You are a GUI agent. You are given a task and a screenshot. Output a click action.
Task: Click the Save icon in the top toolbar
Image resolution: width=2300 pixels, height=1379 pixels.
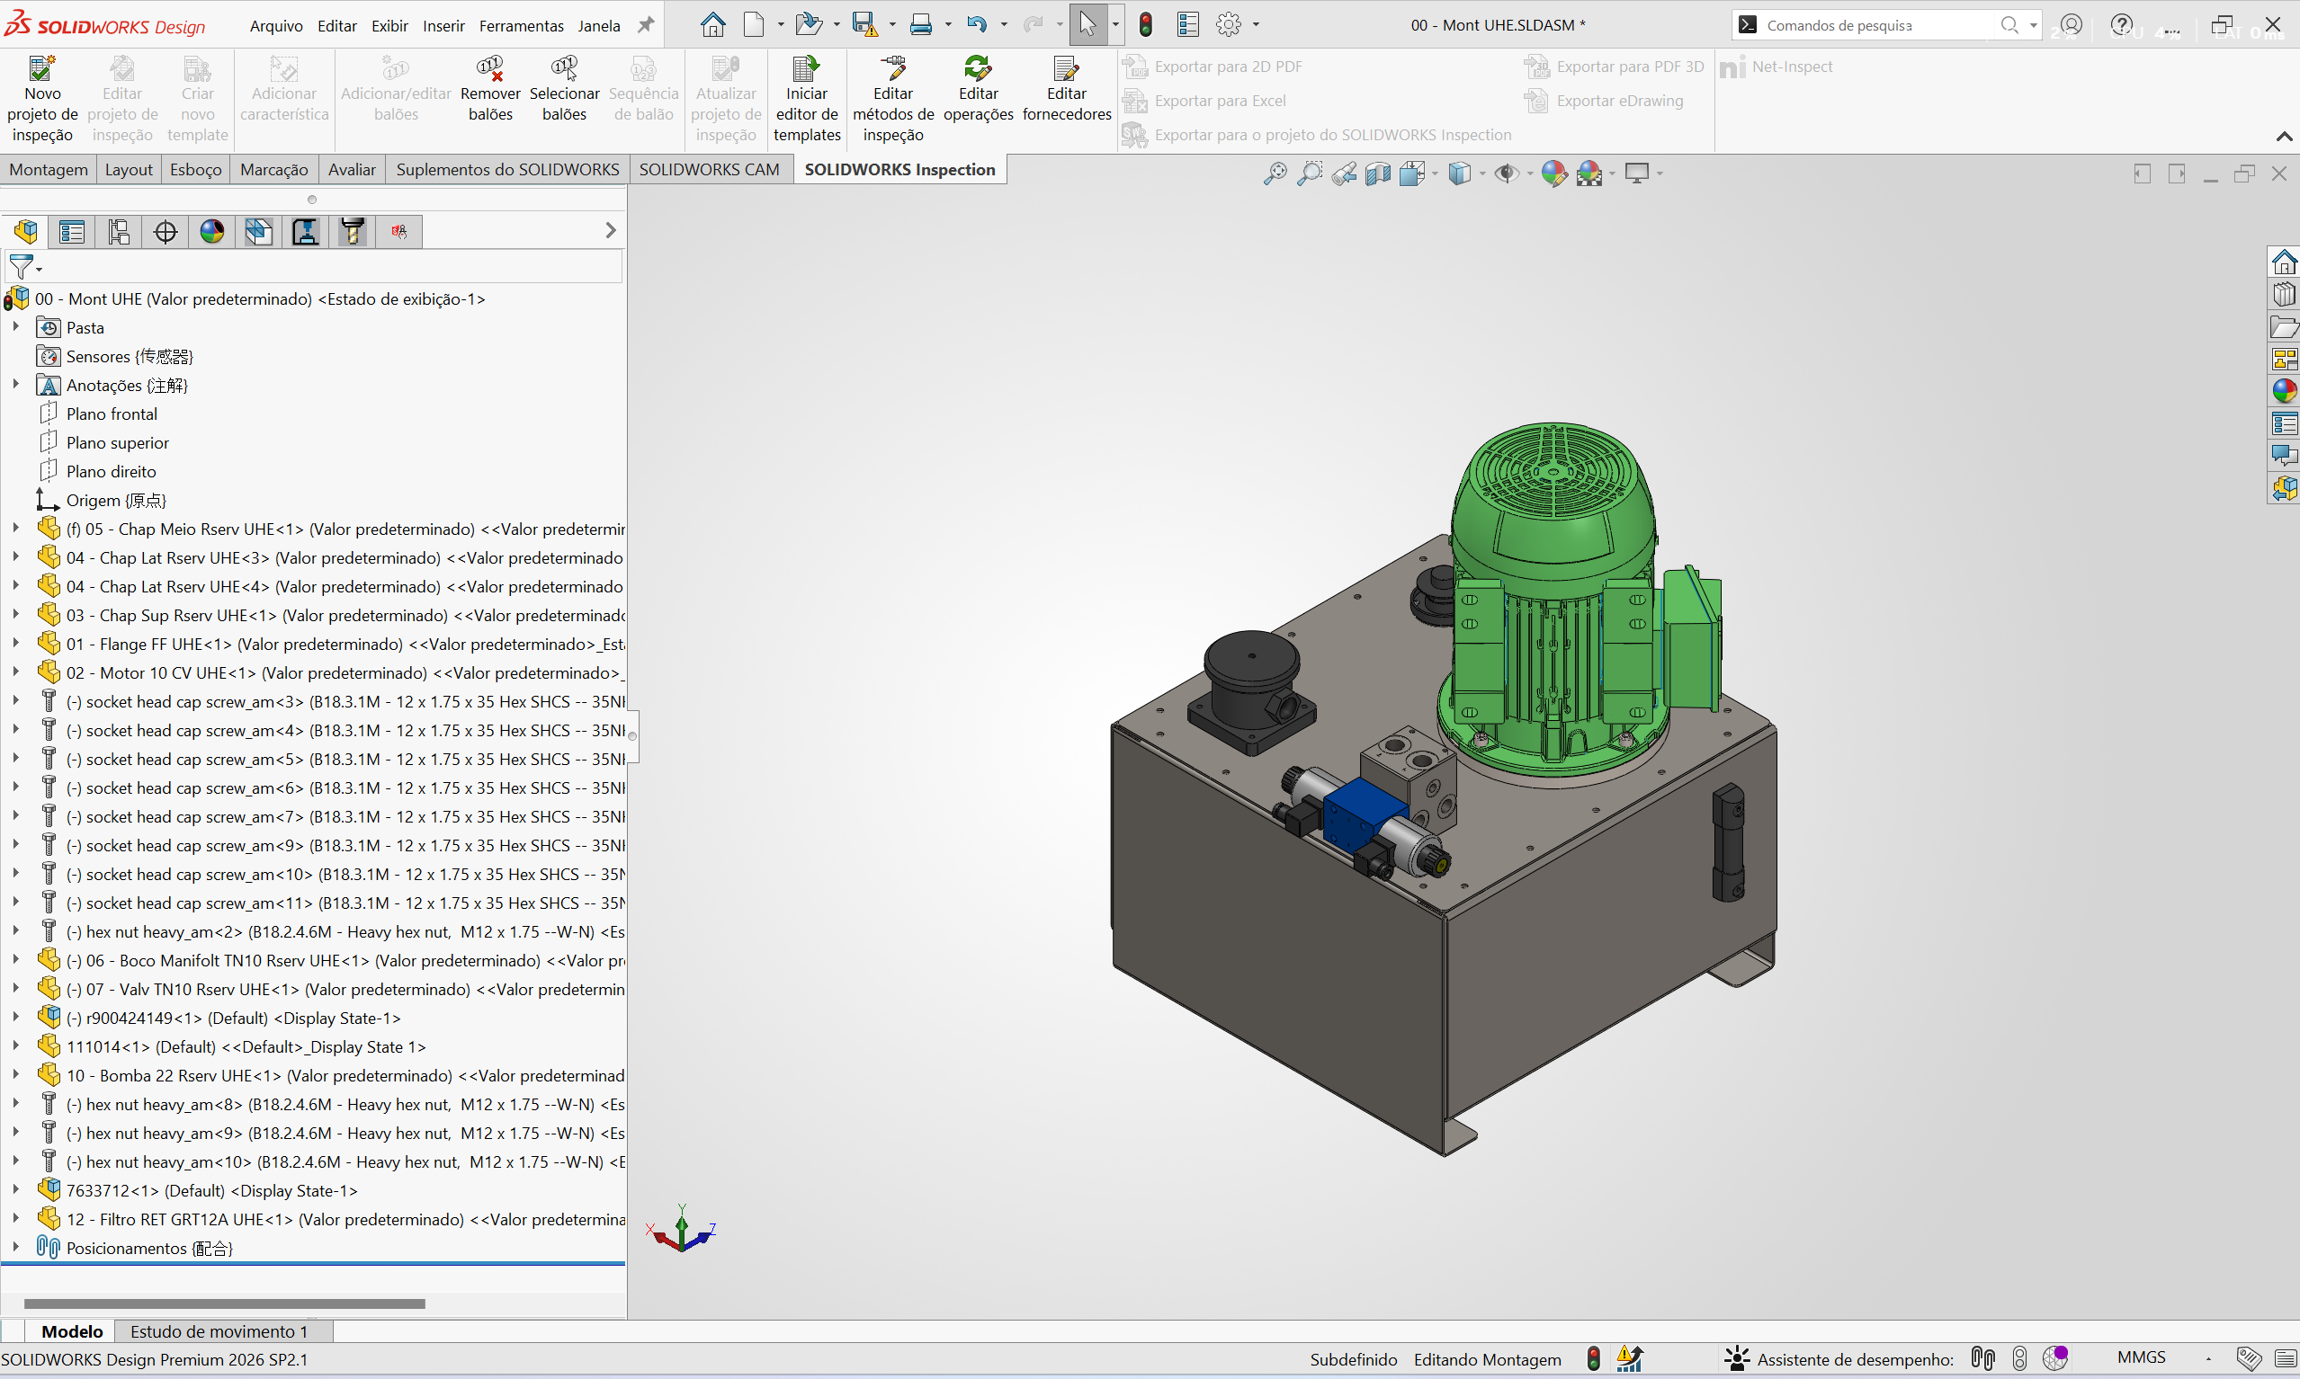coord(864,25)
